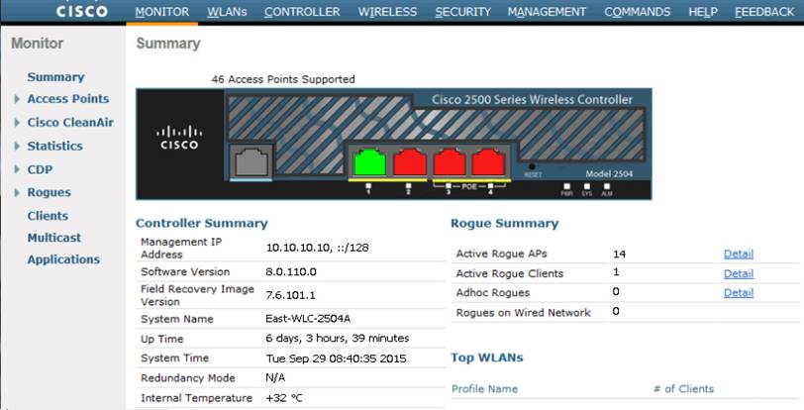This screenshot has height=410, width=804.
Task: Expand the Cisco CleanAir tree node
Action: pyautogui.click(x=17, y=123)
